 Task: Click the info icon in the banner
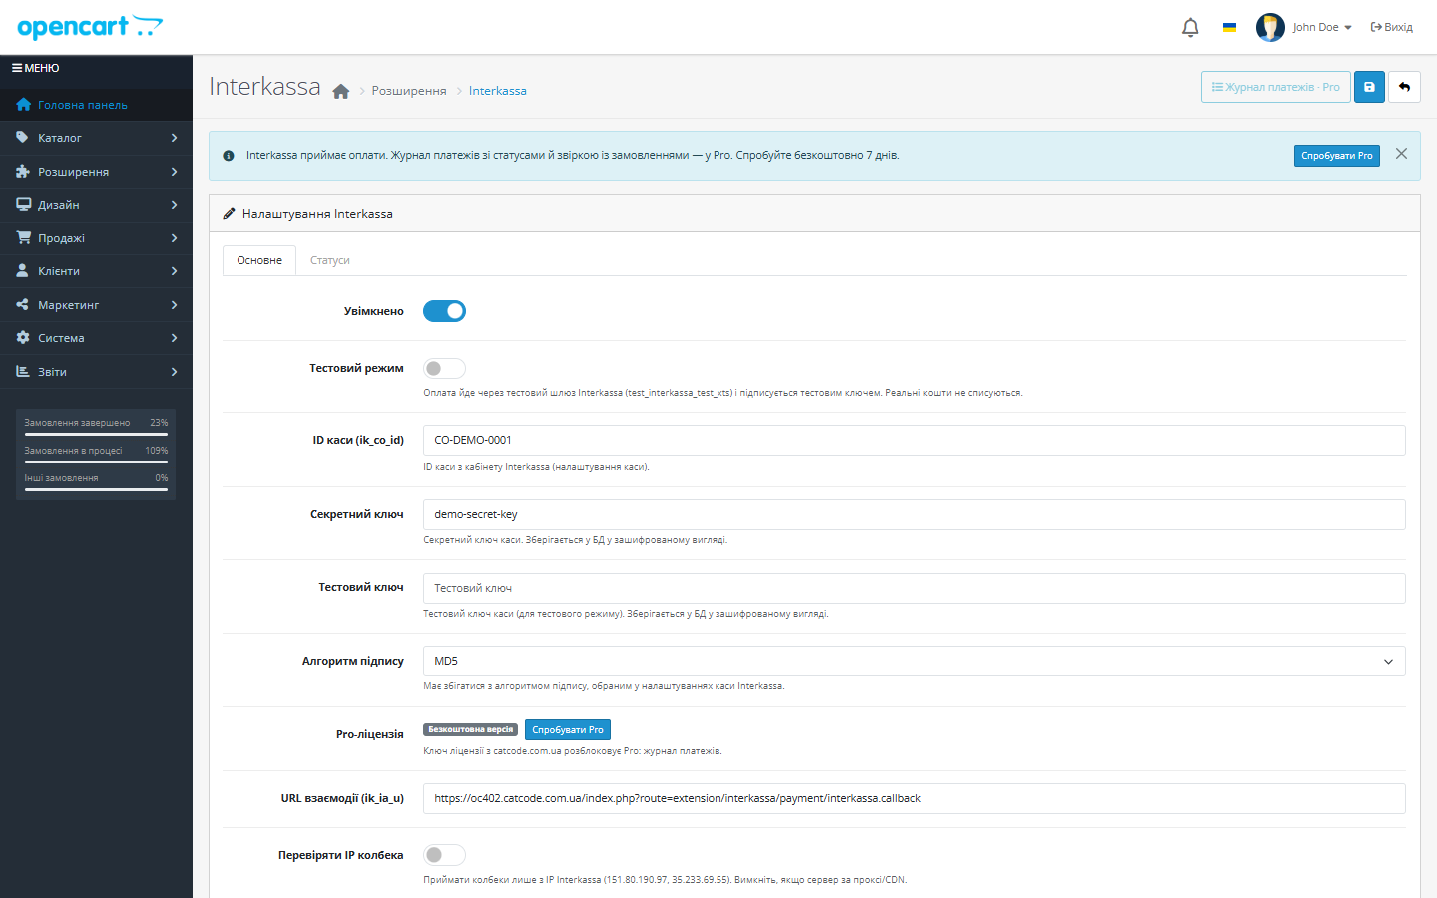coord(229,156)
